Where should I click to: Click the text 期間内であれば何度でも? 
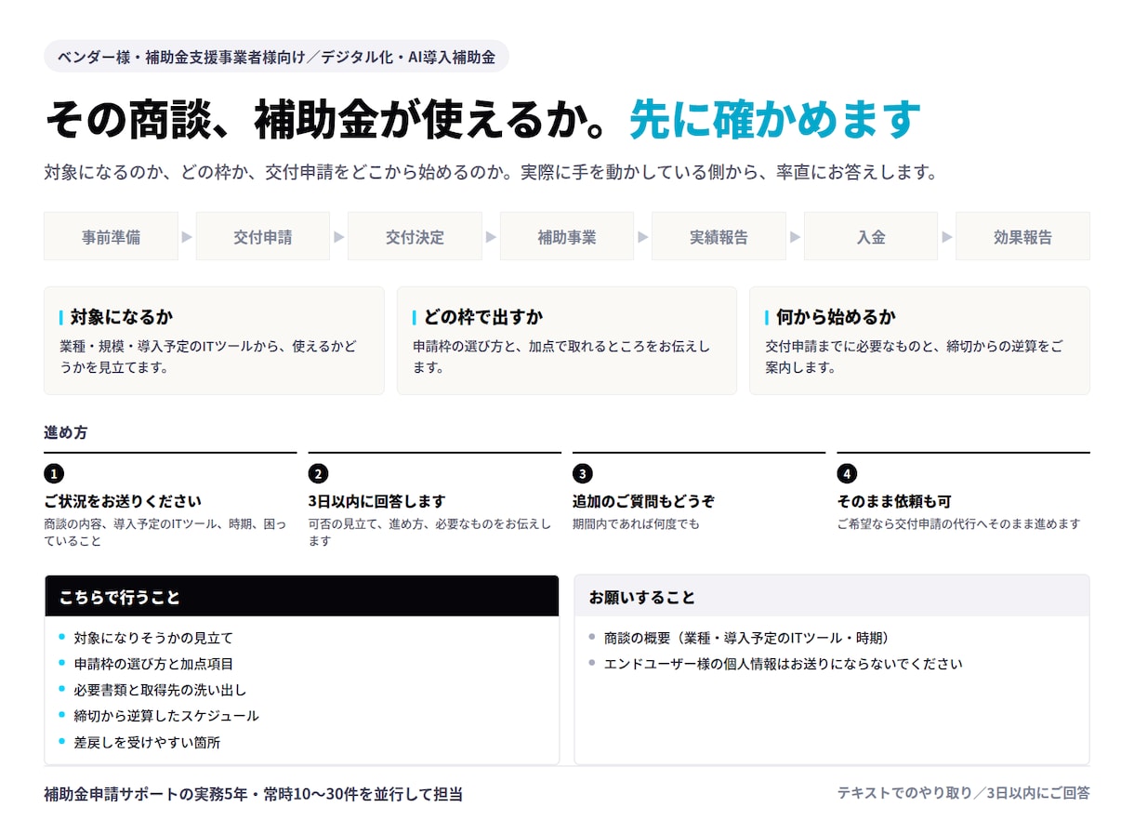pyautogui.click(x=636, y=523)
